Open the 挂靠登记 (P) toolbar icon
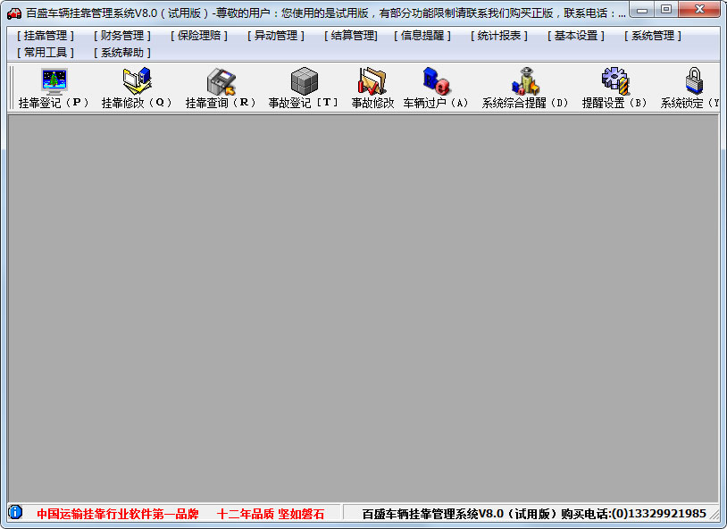 coord(54,81)
